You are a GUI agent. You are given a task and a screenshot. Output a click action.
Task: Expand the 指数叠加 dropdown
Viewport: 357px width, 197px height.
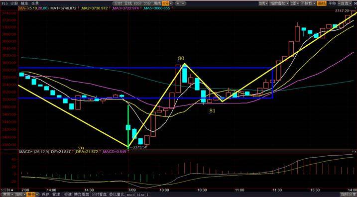pos(279,3)
